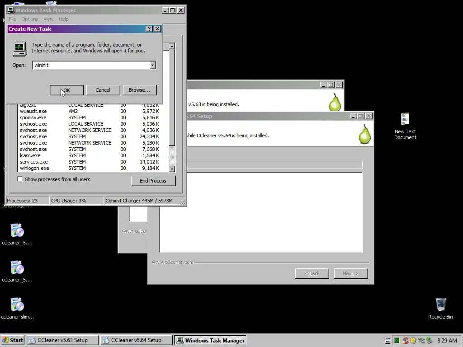Select svchost.exe row using 4,036 K
The width and height of the screenshot is (463, 347).
93,130
